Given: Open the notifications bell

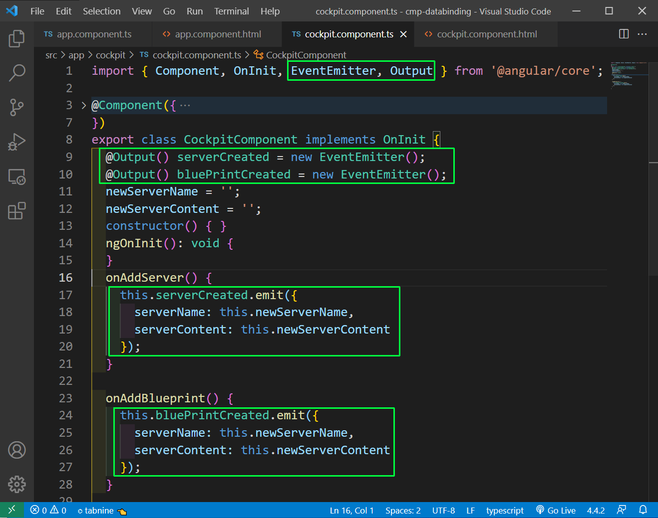Looking at the screenshot, I should coord(643,510).
